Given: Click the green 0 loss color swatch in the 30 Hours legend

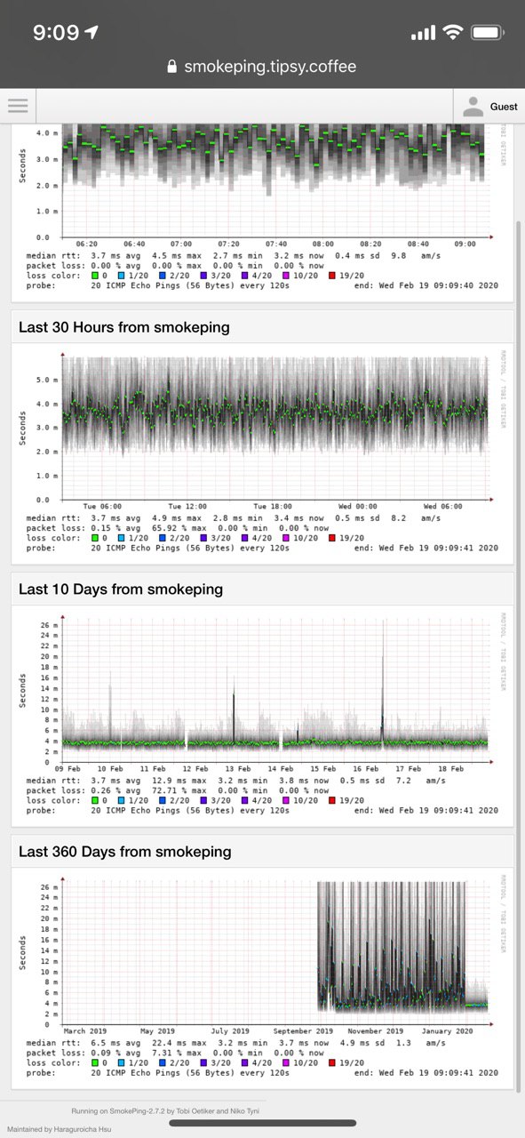Looking at the screenshot, I should coord(95,538).
